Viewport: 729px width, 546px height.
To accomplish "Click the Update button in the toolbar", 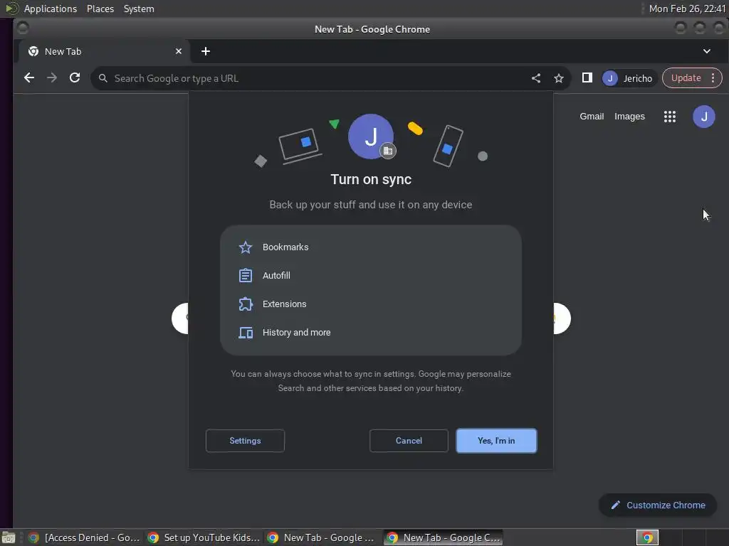I will pyautogui.click(x=686, y=78).
